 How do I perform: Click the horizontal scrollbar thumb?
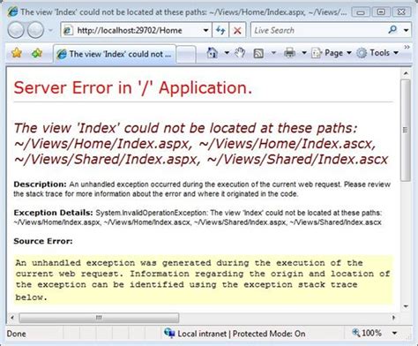[99, 318]
